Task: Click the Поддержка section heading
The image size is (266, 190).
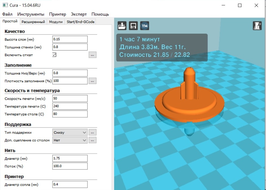Action: point(18,125)
